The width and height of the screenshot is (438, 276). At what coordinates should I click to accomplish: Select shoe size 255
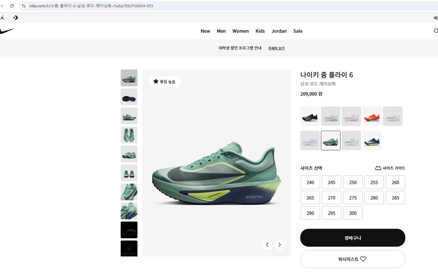pos(374,183)
